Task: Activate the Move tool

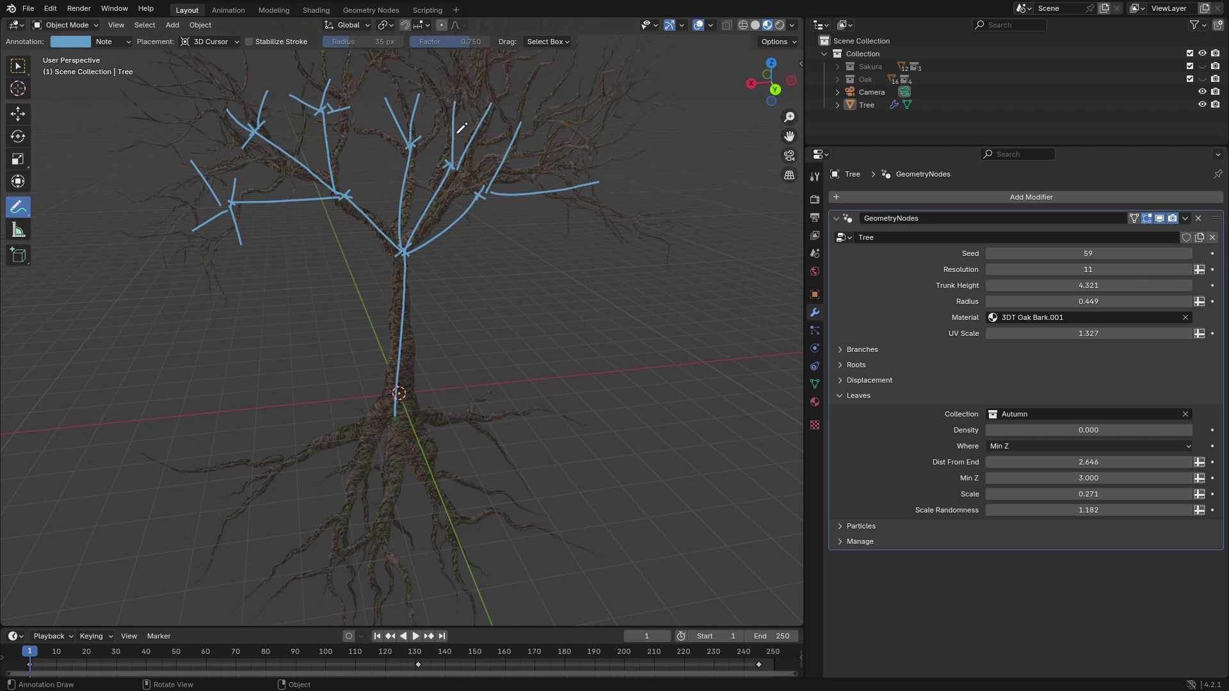Action: pos(18,113)
